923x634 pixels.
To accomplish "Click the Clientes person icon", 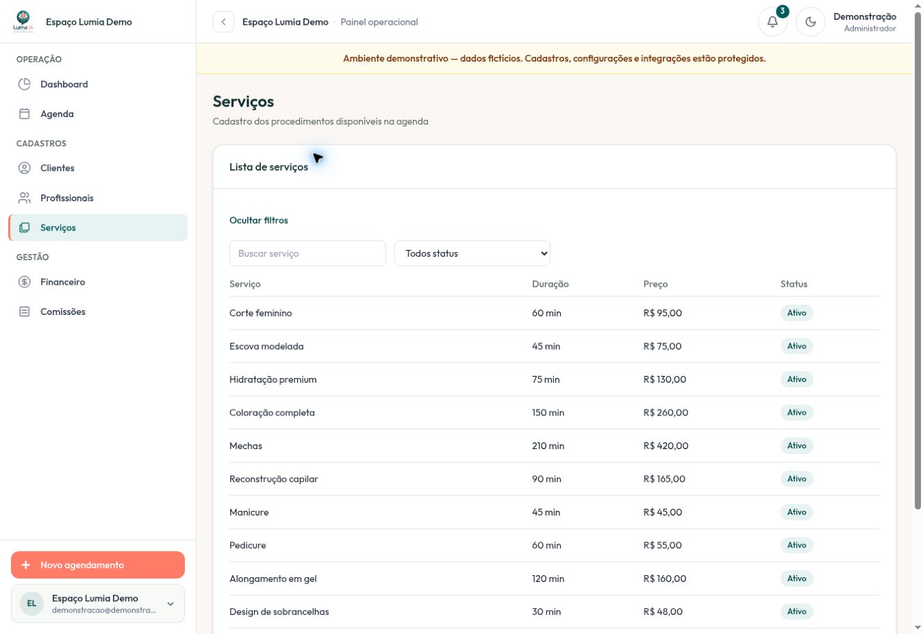I will pyautogui.click(x=25, y=168).
